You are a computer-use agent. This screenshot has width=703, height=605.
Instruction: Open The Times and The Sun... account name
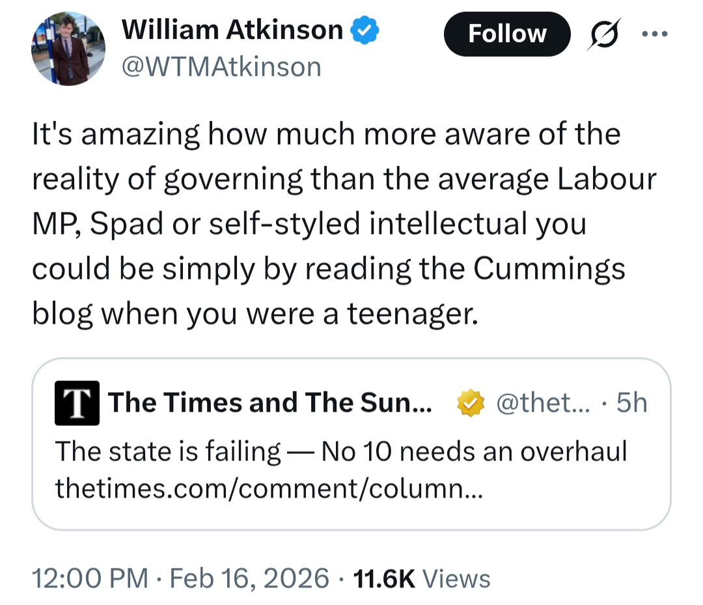point(269,403)
